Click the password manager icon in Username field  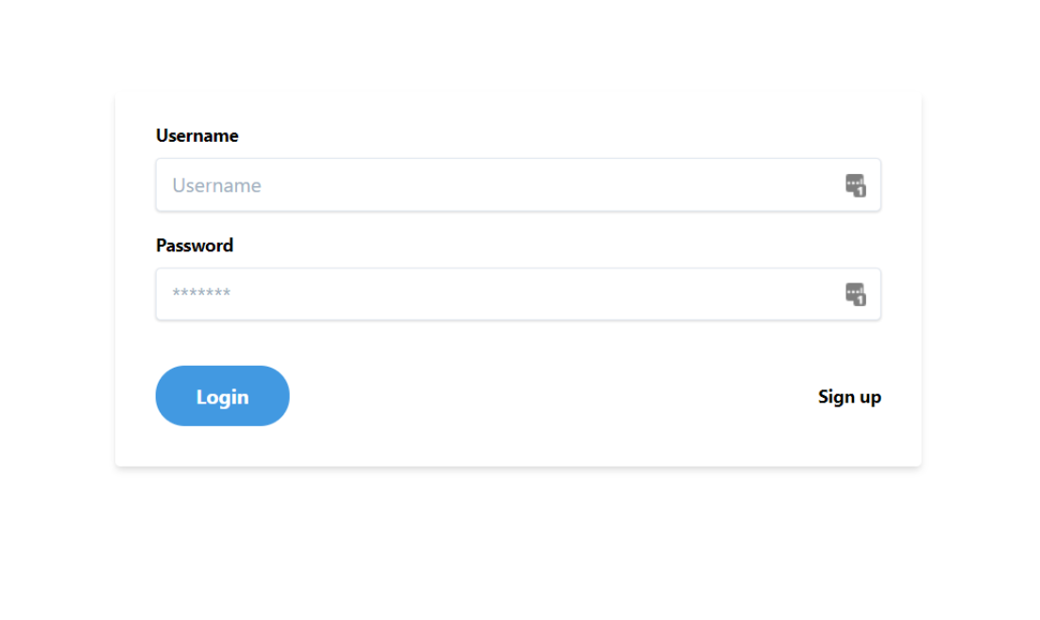click(x=855, y=185)
